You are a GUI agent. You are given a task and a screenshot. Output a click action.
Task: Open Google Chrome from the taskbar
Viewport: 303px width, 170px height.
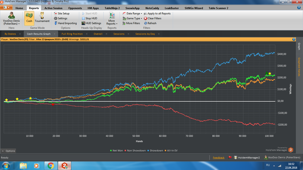(51, 166)
